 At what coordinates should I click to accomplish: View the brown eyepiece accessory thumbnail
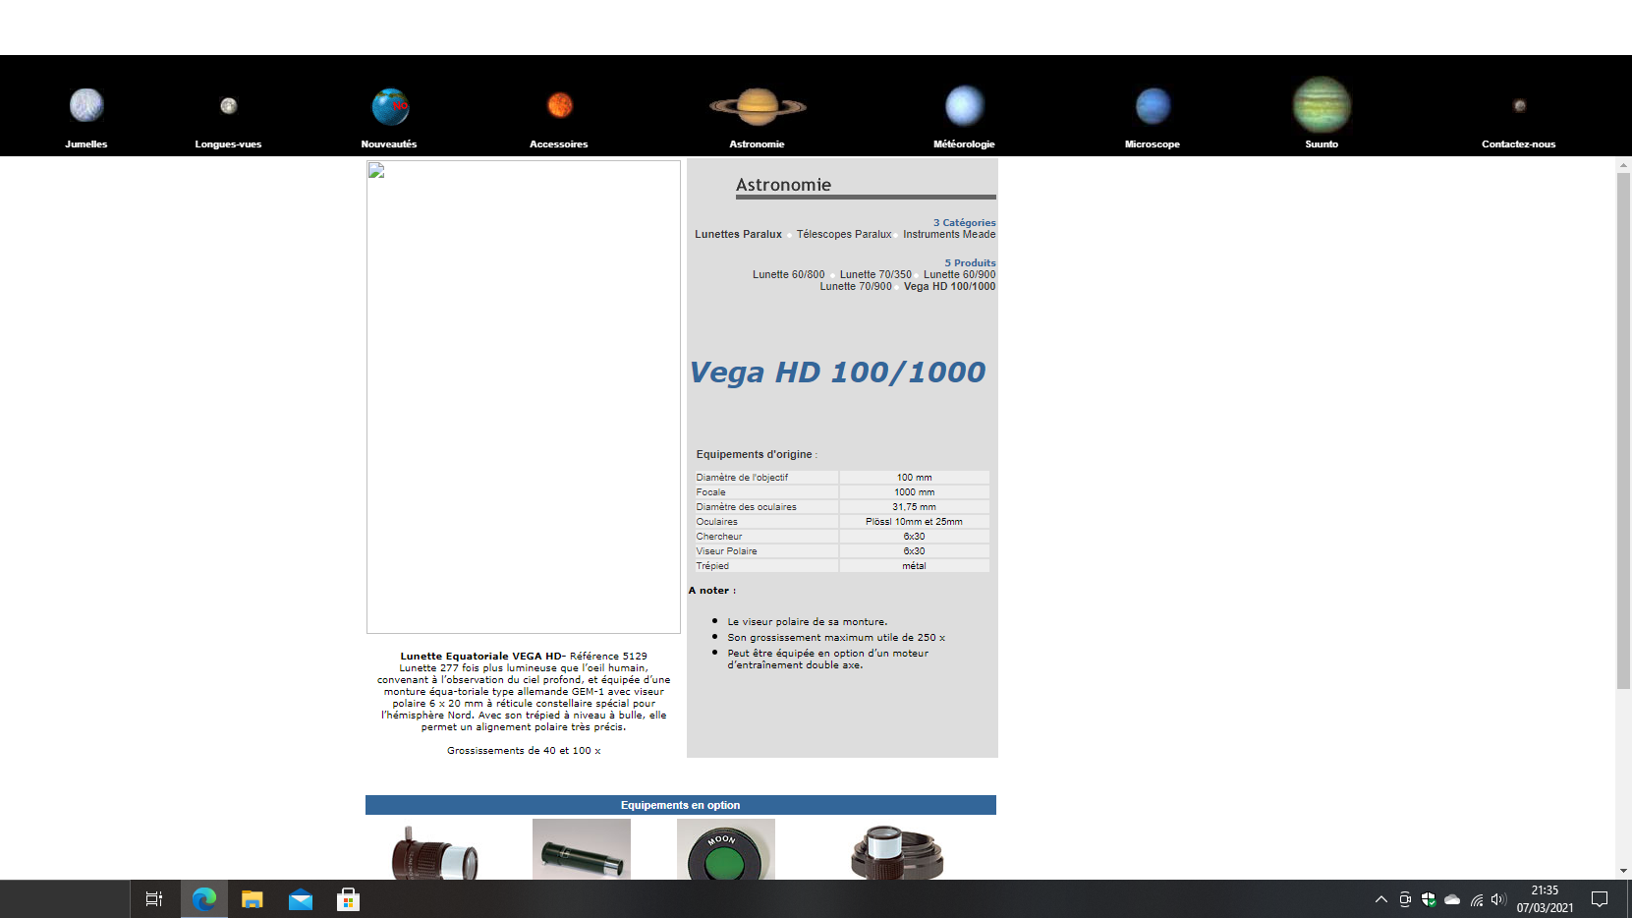(434, 851)
